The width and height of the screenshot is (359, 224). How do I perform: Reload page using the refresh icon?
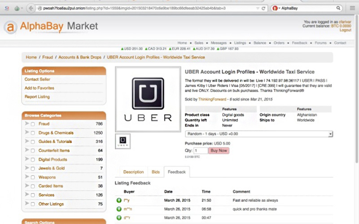263,9
